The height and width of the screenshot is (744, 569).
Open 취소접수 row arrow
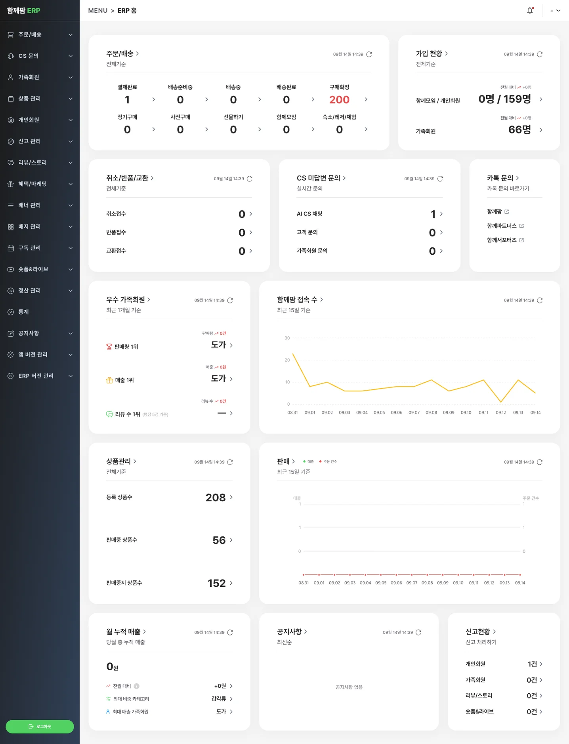point(251,214)
